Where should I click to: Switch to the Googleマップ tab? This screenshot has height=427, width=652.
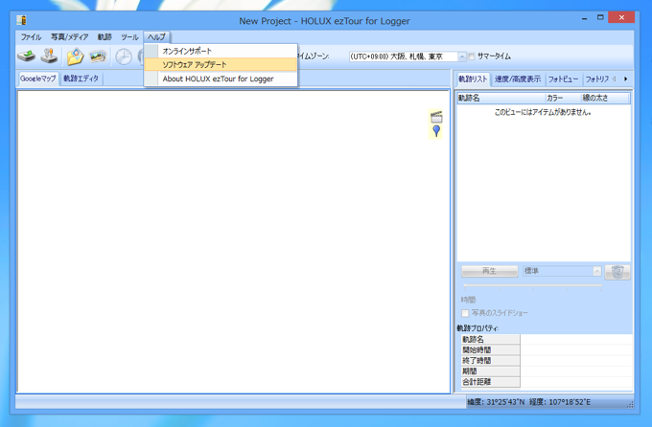tap(37, 79)
